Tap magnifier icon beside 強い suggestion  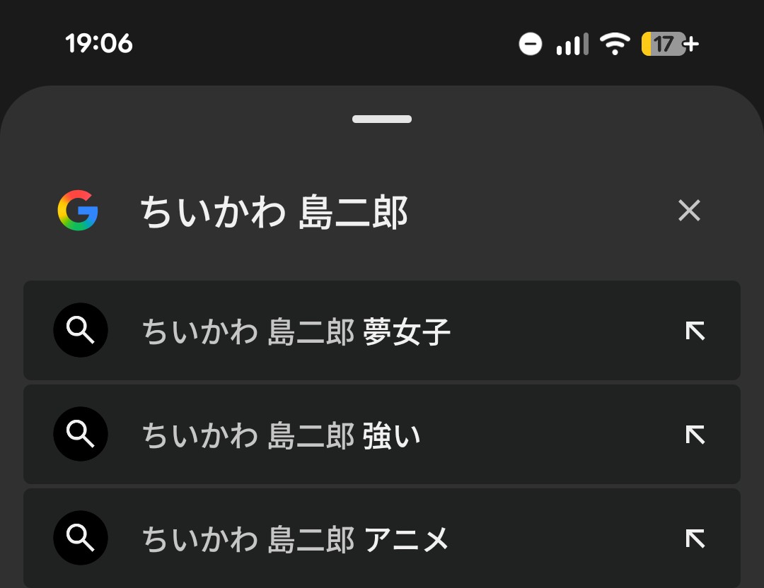coord(81,434)
